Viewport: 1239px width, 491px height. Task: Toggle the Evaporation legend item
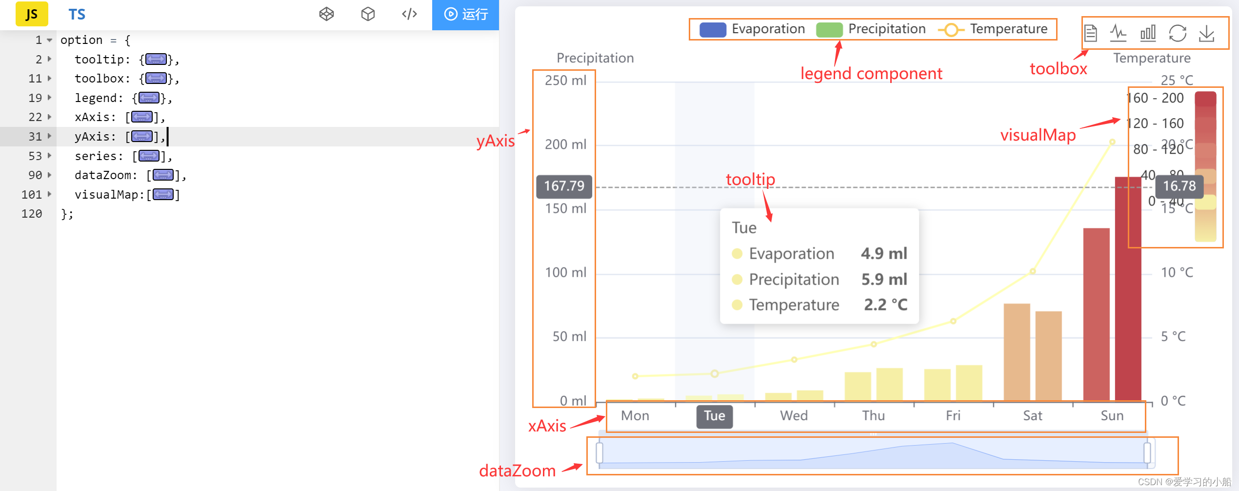pyautogui.click(x=752, y=29)
